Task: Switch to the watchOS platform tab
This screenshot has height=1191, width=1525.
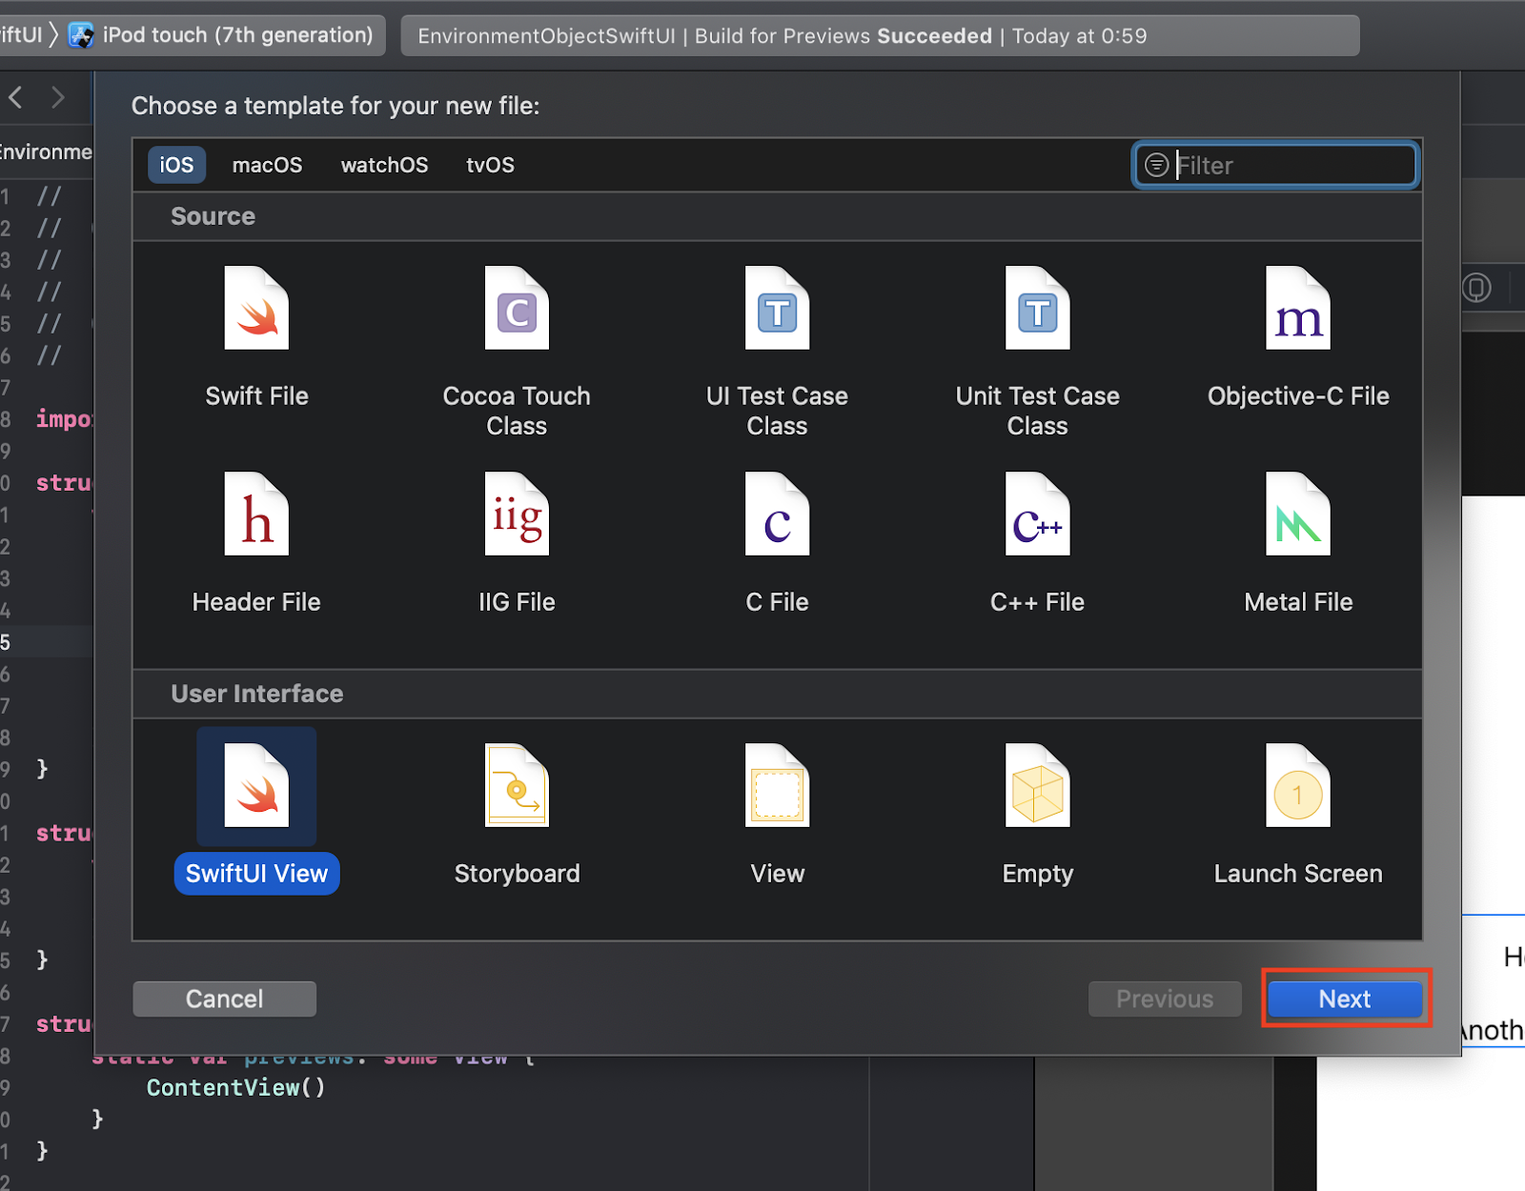Action: click(384, 165)
